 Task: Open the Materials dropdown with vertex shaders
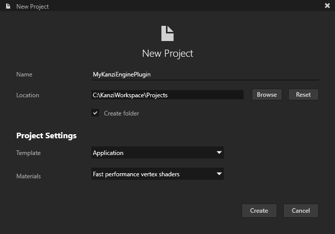pyautogui.click(x=157, y=174)
